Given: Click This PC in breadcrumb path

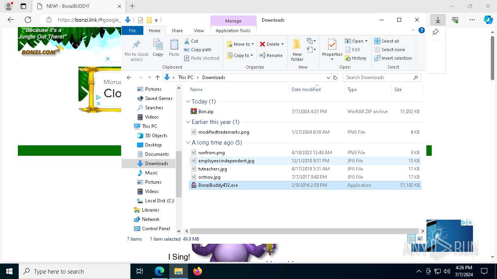Looking at the screenshot, I should coord(186,77).
